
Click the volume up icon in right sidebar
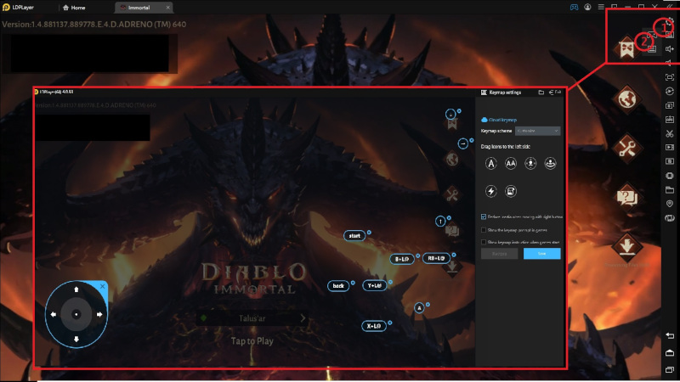pyautogui.click(x=670, y=49)
